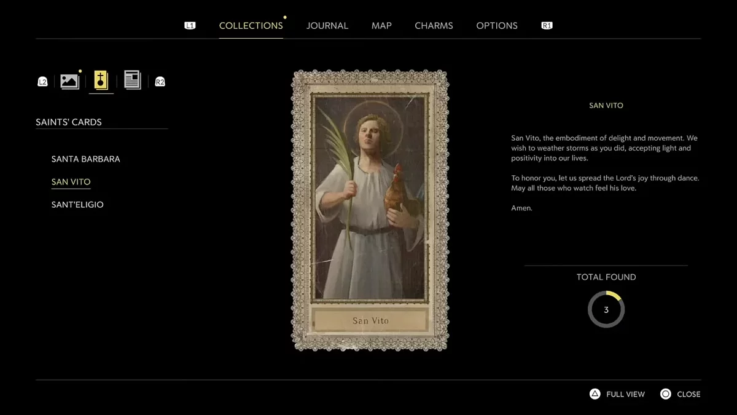Switch to the Journal tab
The image size is (737, 415).
click(327, 26)
